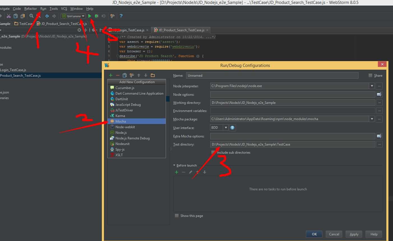Expand the Mocha package dropdown arrow

pyautogui.click(x=372, y=119)
